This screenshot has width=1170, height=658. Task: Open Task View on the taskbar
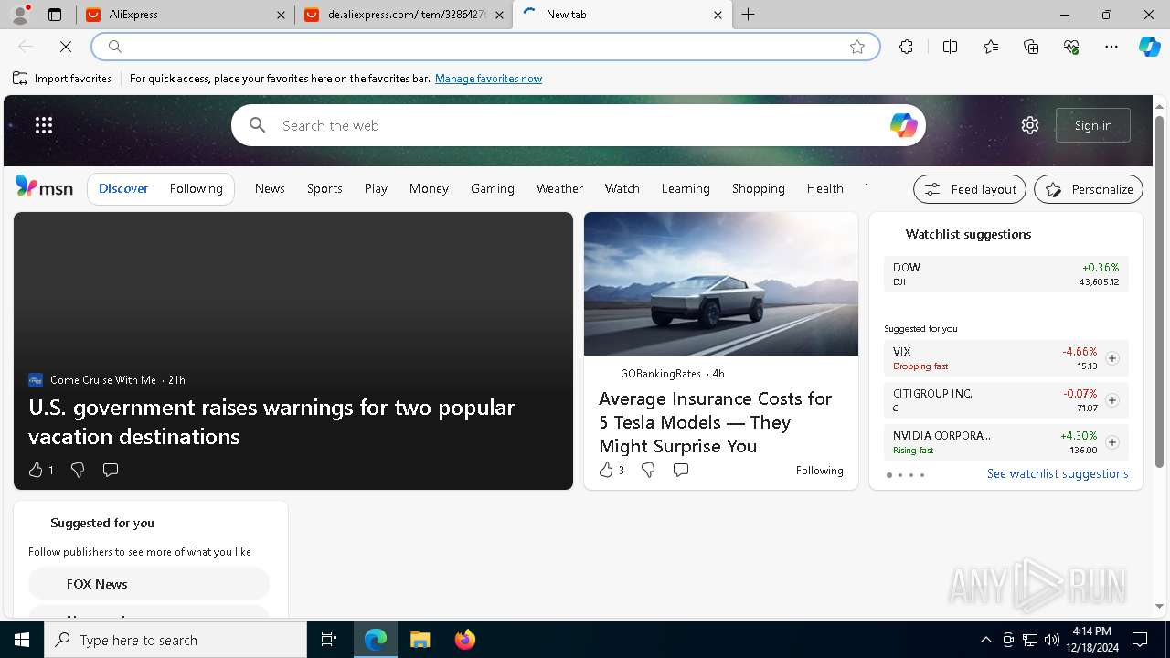click(329, 640)
